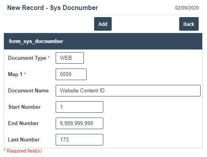
Task: Click the 02/09/2020 date text
Action: 187,8
